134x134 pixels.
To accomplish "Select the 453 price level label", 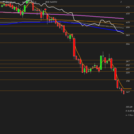I will coord(128,14).
